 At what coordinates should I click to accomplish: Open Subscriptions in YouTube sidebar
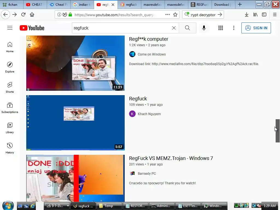[10, 108]
